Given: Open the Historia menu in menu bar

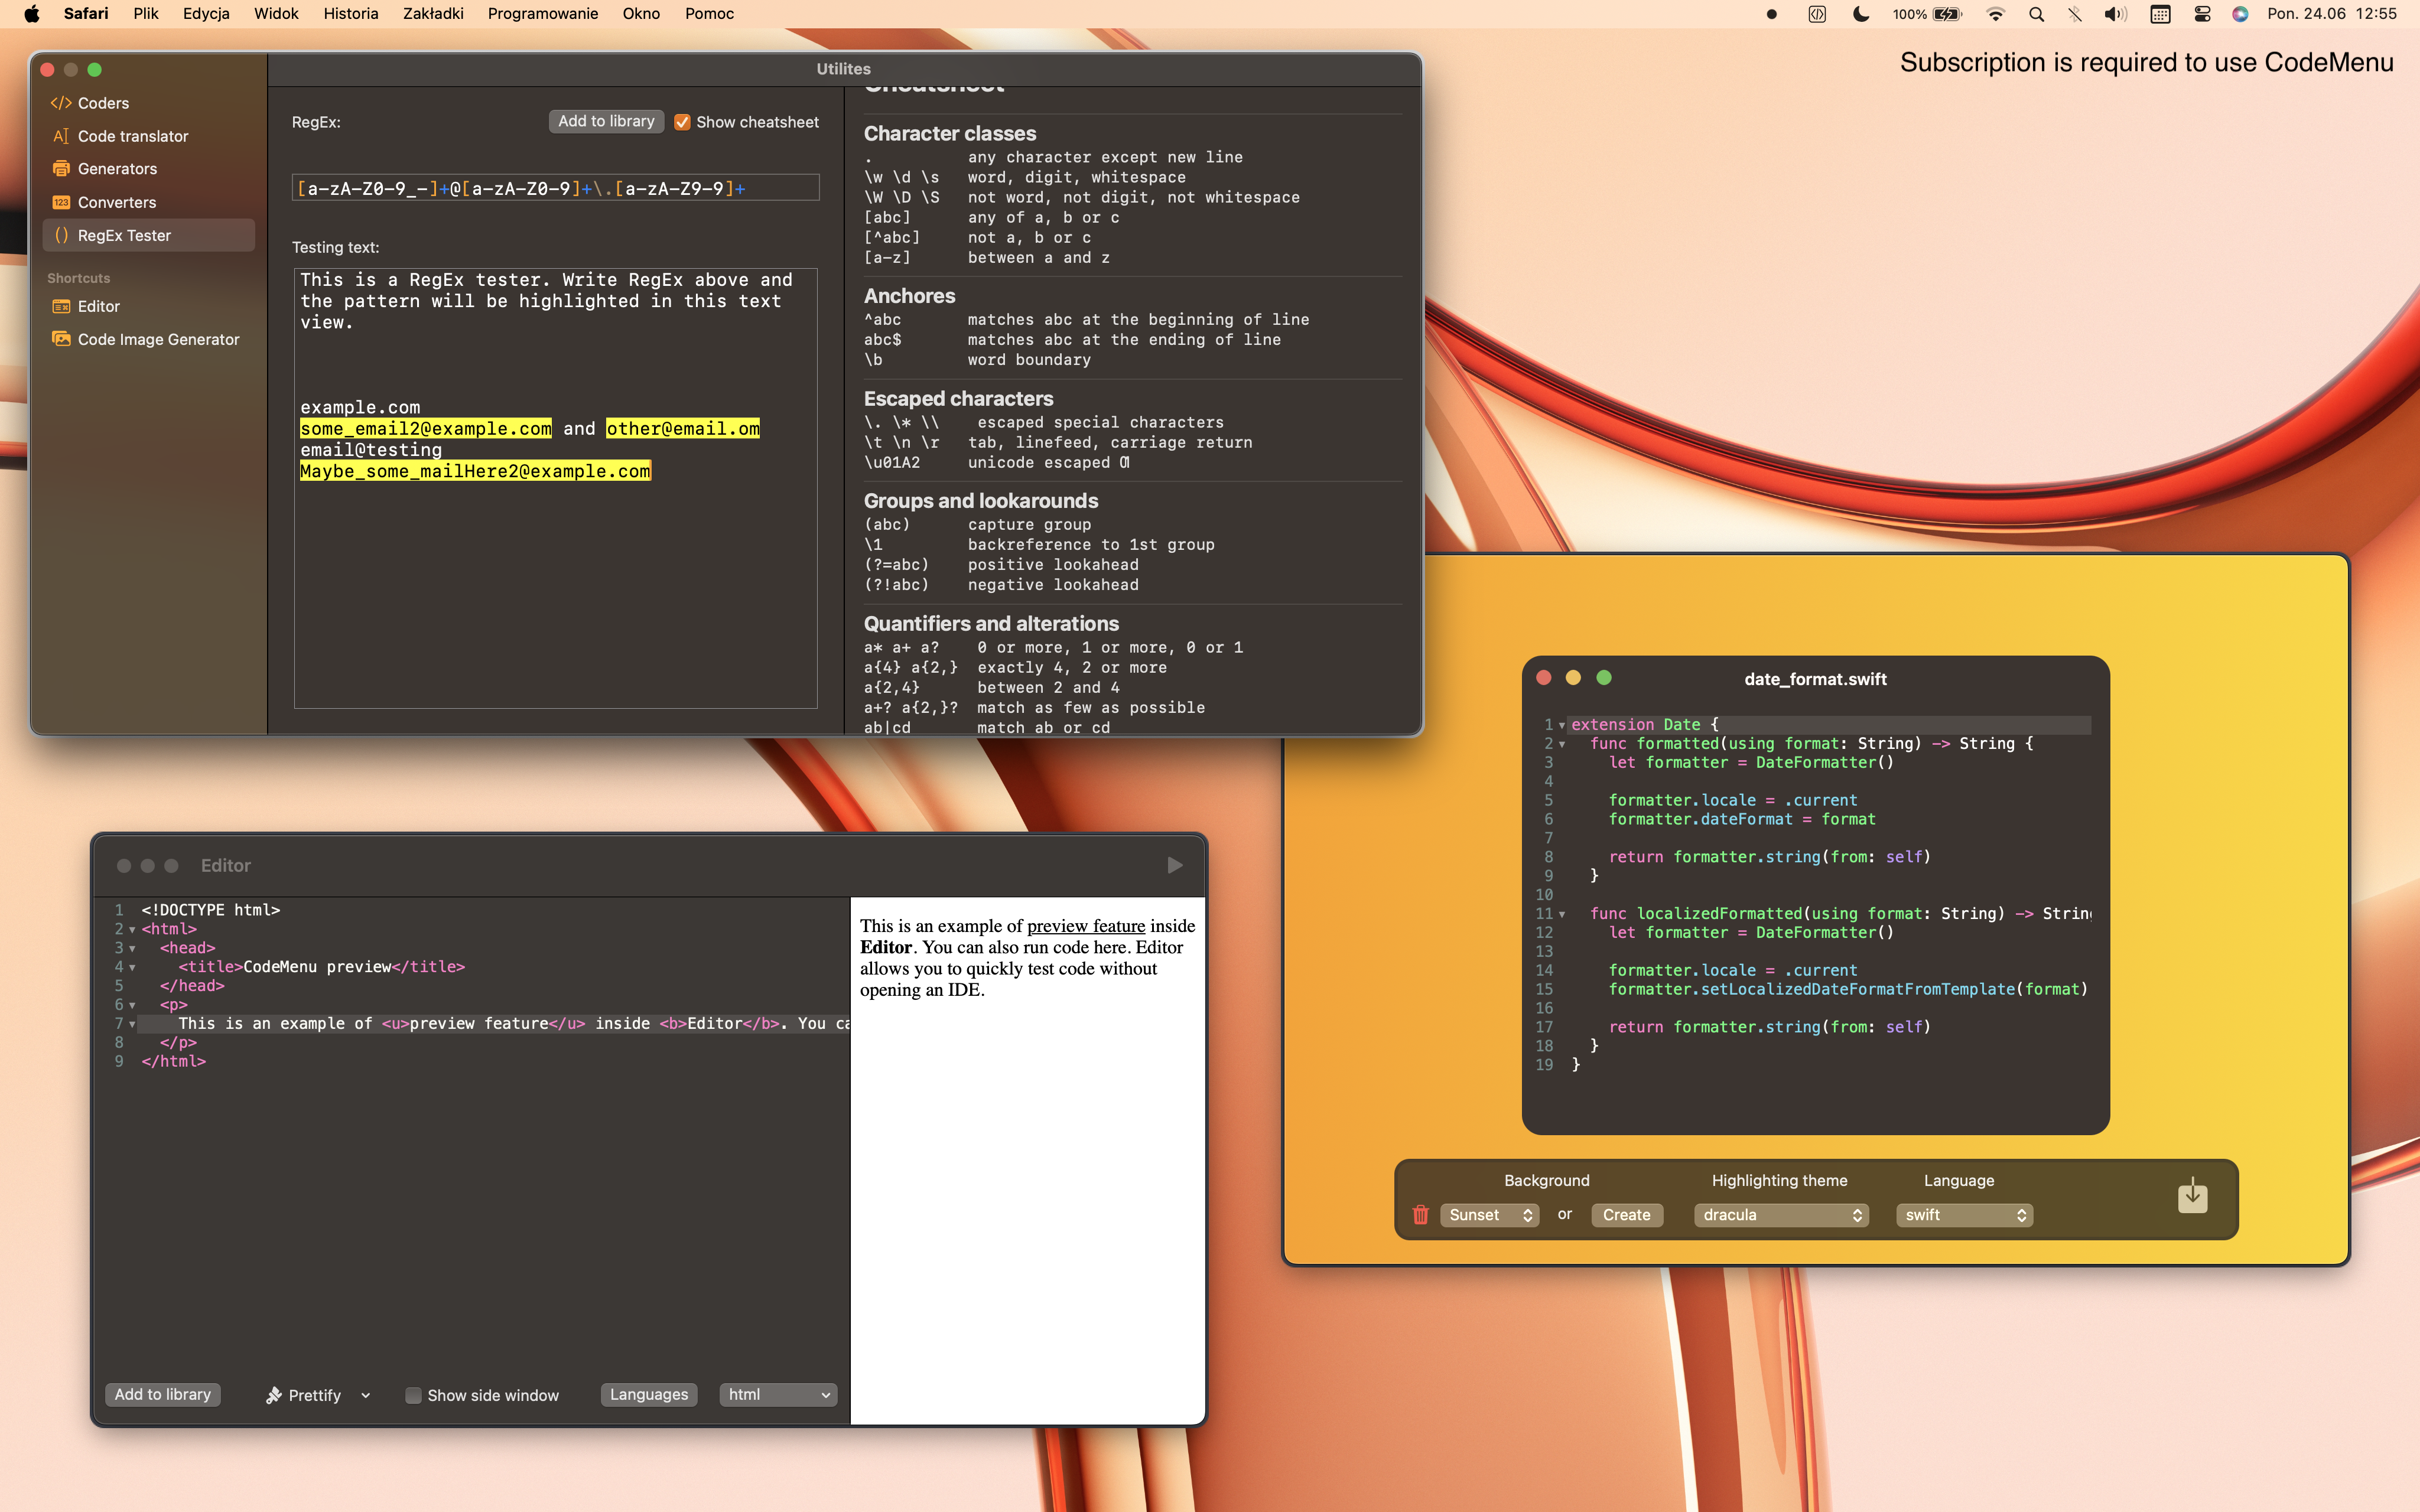Looking at the screenshot, I should (350, 14).
